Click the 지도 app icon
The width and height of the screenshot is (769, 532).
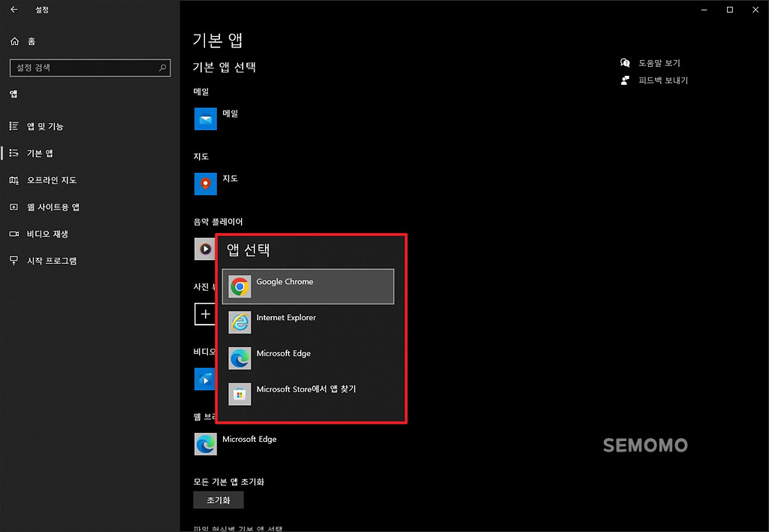click(x=206, y=183)
